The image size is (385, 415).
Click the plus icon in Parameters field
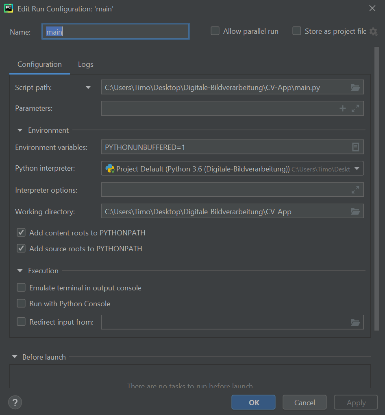tap(343, 108)
